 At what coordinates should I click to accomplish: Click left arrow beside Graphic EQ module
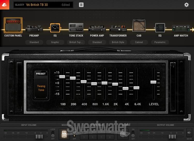tap(49, 28)
